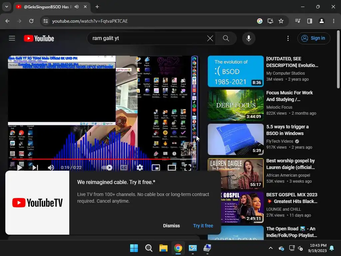Toggle closed captions in the player
The image size is (341, 256).
coord(124,167)
